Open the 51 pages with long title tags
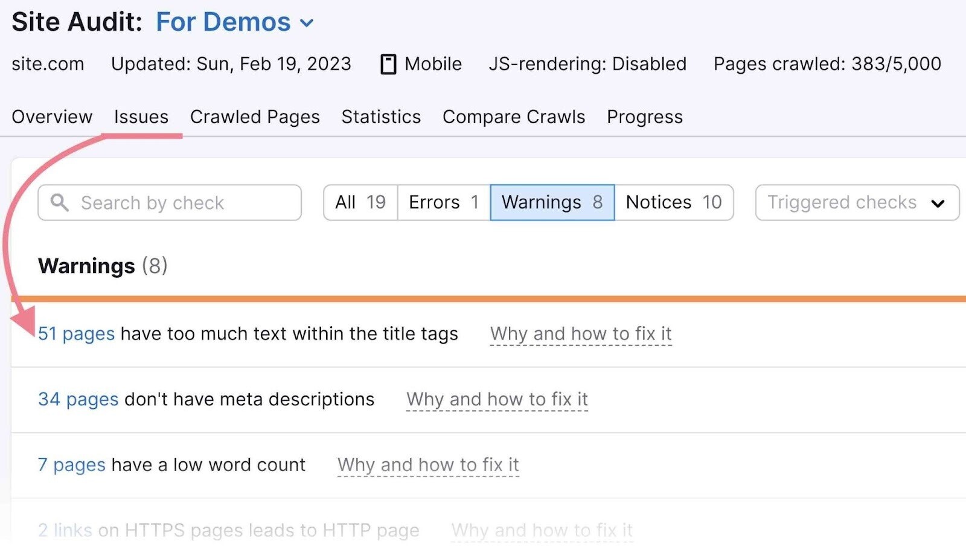 coord(76,333)
